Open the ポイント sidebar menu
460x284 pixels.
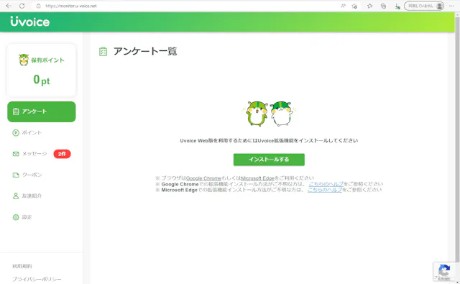pos(32,132)
